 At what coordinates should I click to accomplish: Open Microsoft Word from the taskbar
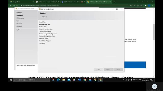[x=79, y=80]
